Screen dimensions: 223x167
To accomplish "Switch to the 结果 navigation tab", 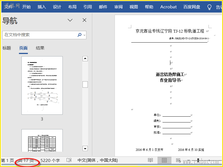I will 40,48.
